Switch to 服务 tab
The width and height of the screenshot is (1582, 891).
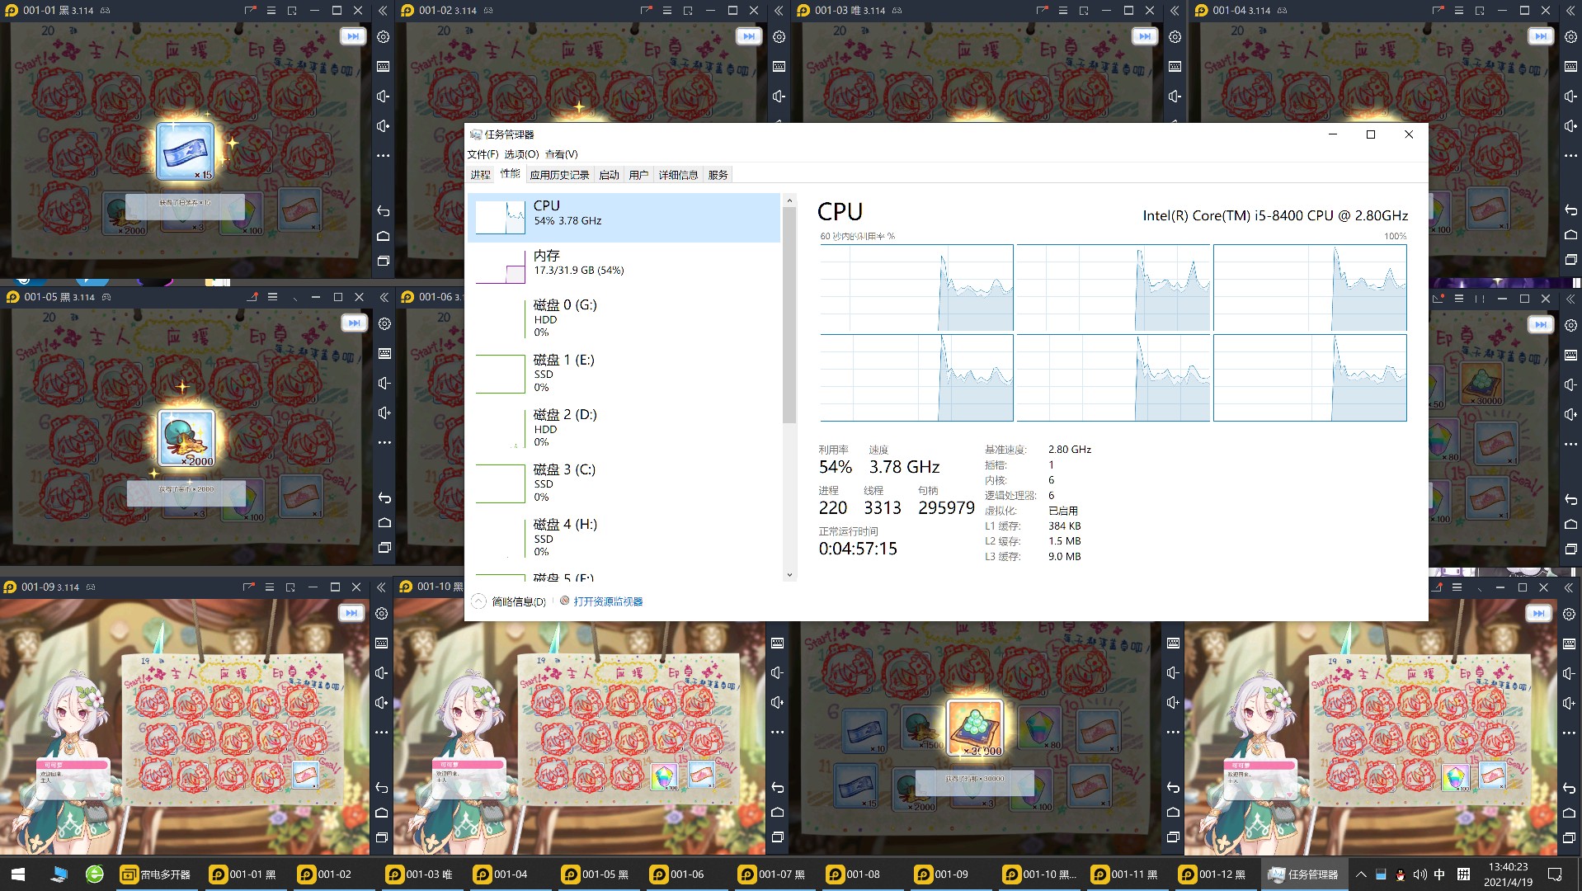click(x=718, y=175)
